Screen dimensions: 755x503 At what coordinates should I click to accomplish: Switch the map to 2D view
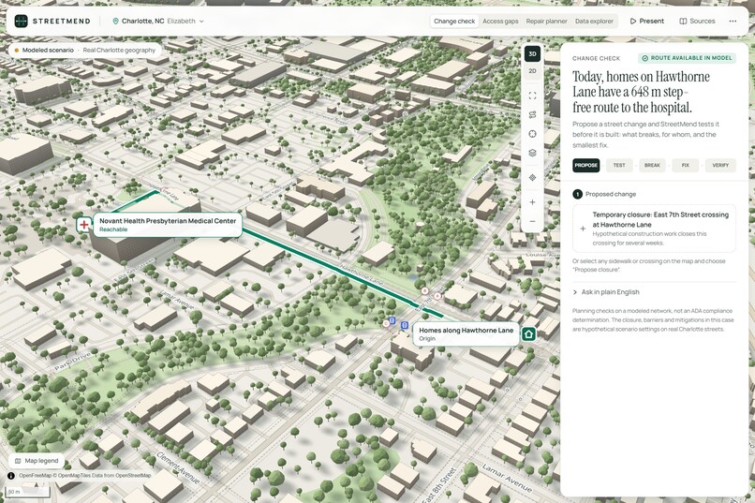(x=533, y=71)
